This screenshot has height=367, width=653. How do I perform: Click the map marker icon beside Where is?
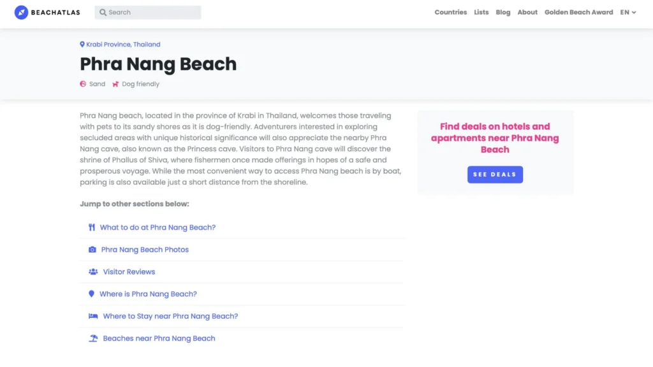pos(91,294)
